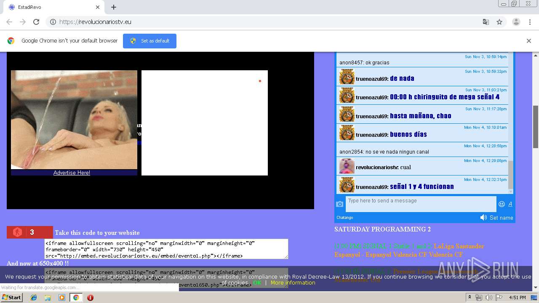Open the Chrome profile avatar icon
Screen dimensions: 539x303
(x=516, y=22)
